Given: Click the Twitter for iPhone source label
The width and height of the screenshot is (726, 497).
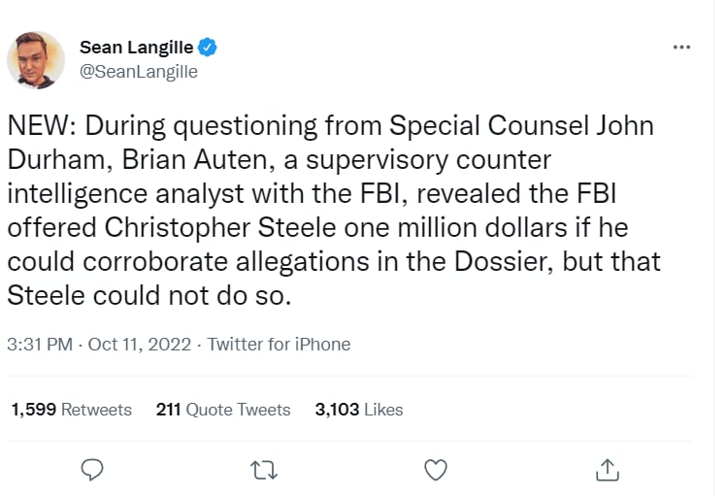Looking at the screenshot, I should (x=279, y=345).
